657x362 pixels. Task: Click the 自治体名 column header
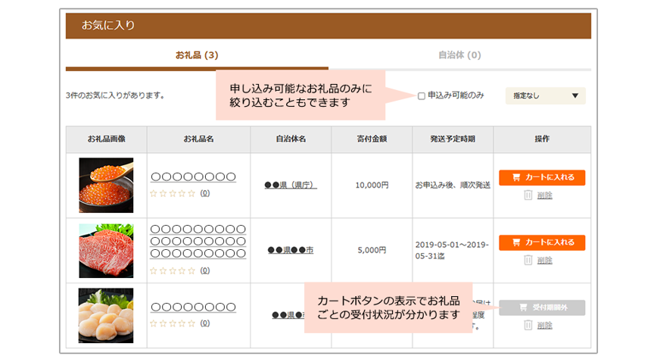click(x=291, y=139)
